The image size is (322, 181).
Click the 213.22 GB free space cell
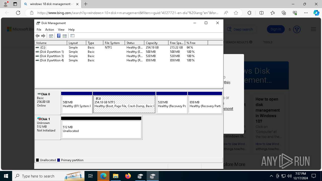pyautogui.click(x=176, y=48)
